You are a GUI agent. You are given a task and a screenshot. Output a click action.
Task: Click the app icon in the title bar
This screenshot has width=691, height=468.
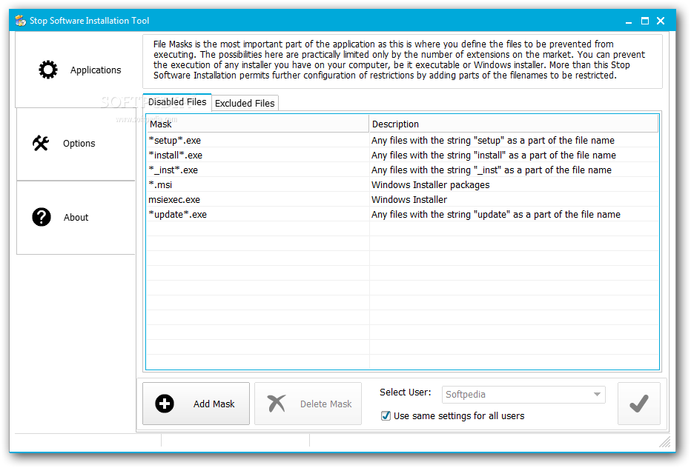click(20, 21)
